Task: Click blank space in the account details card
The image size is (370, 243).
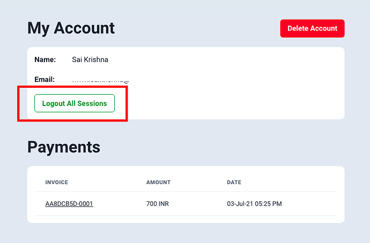Action: click(x=241, y=86)
